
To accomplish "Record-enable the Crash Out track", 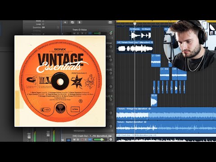I will [82, 139].
